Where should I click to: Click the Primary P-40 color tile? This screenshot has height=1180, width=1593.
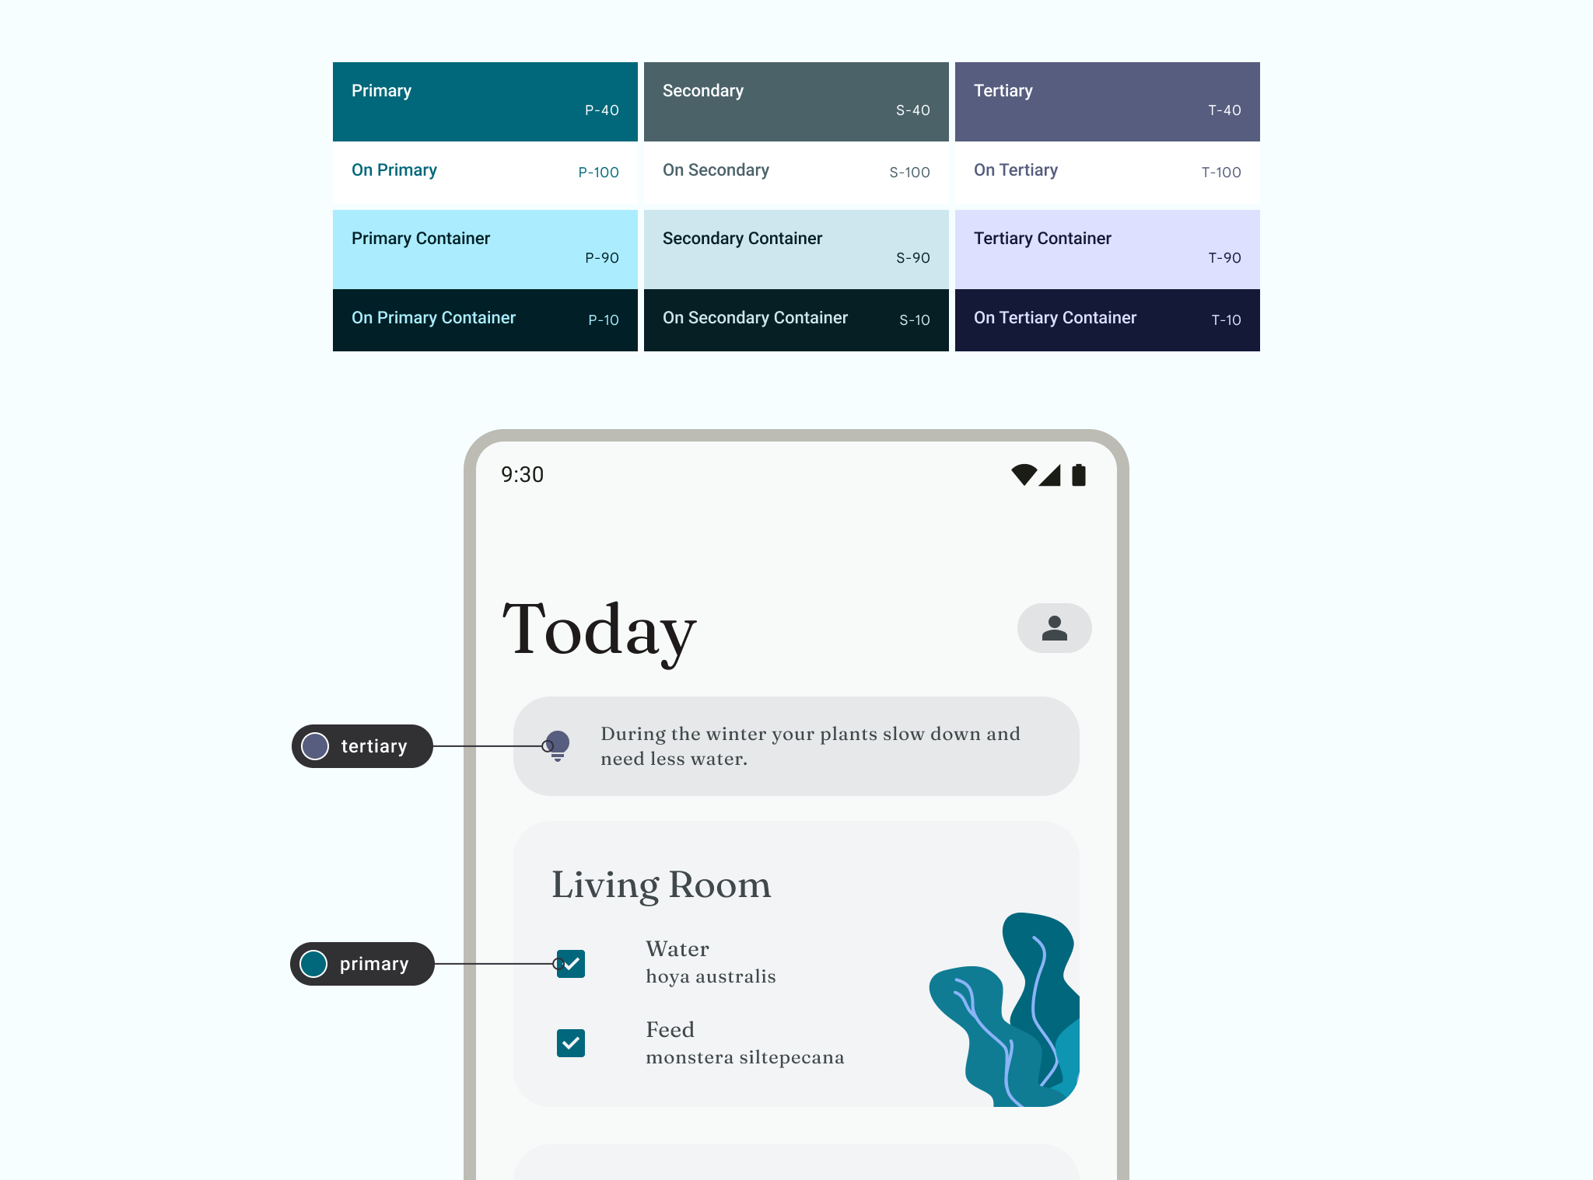coord(485,102)
